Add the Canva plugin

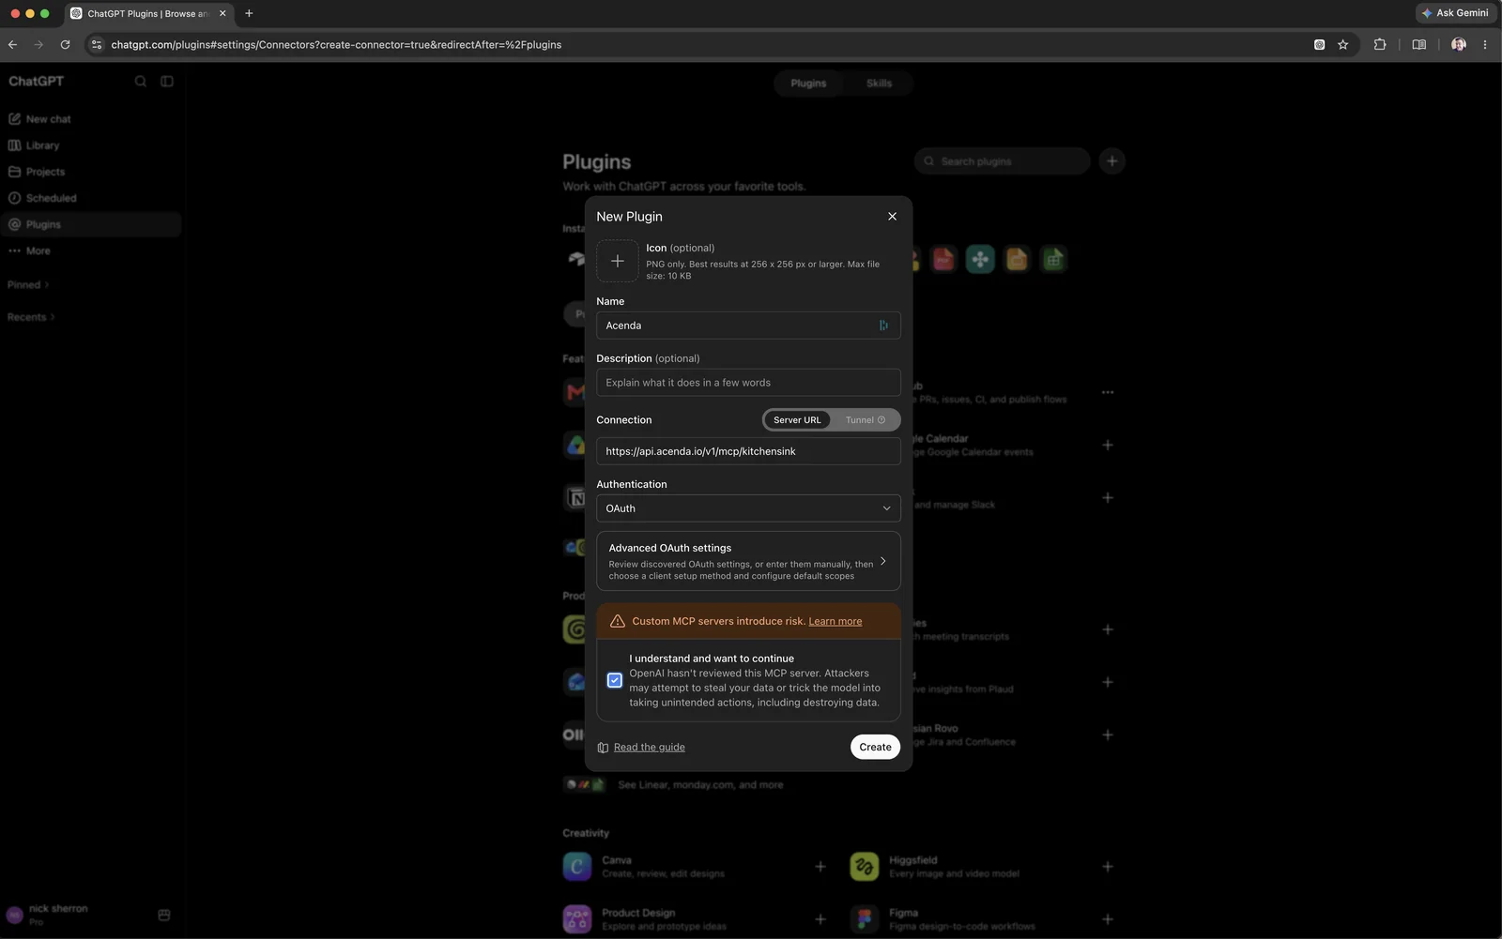[x=820, y=867]
